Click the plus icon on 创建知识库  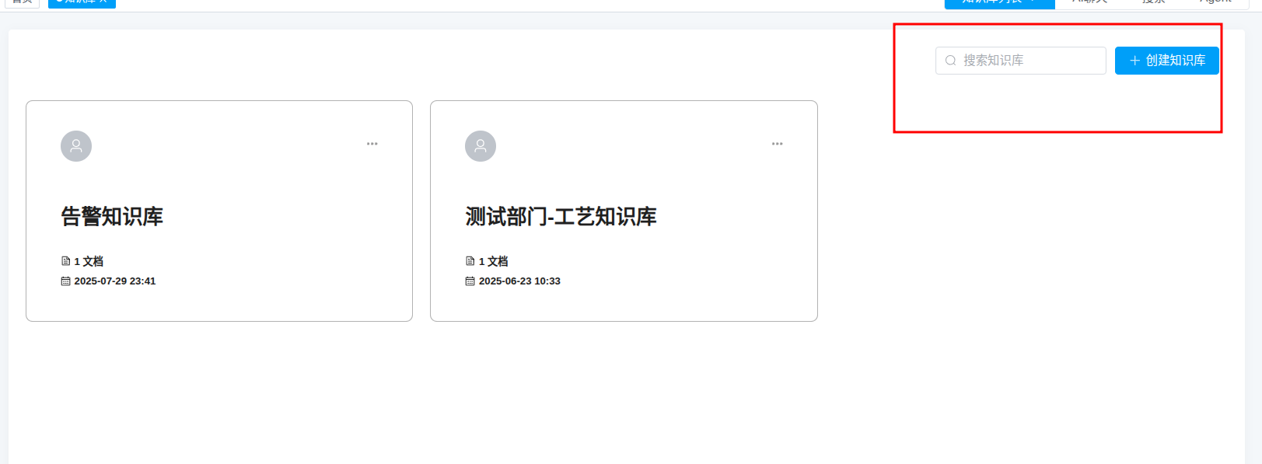click(1134, 61)
